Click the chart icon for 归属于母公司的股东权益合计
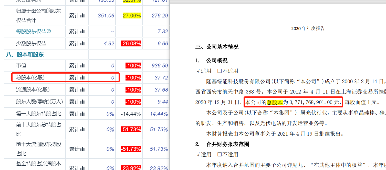The width and height of the screenshot is (386, 170). coord(82,16)
